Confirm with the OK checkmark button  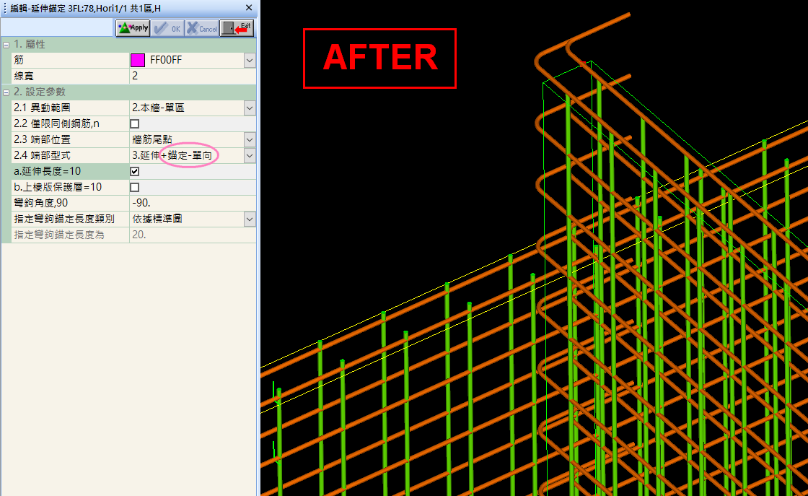pos(167,28)
